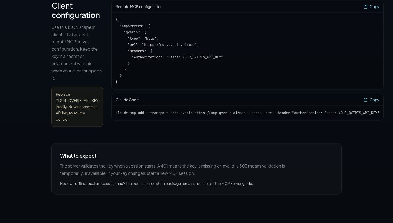Screen dimensions: 393x223
Task: Click the offline stdio package note
Action: pyautogui.click(x=156, y=184)
